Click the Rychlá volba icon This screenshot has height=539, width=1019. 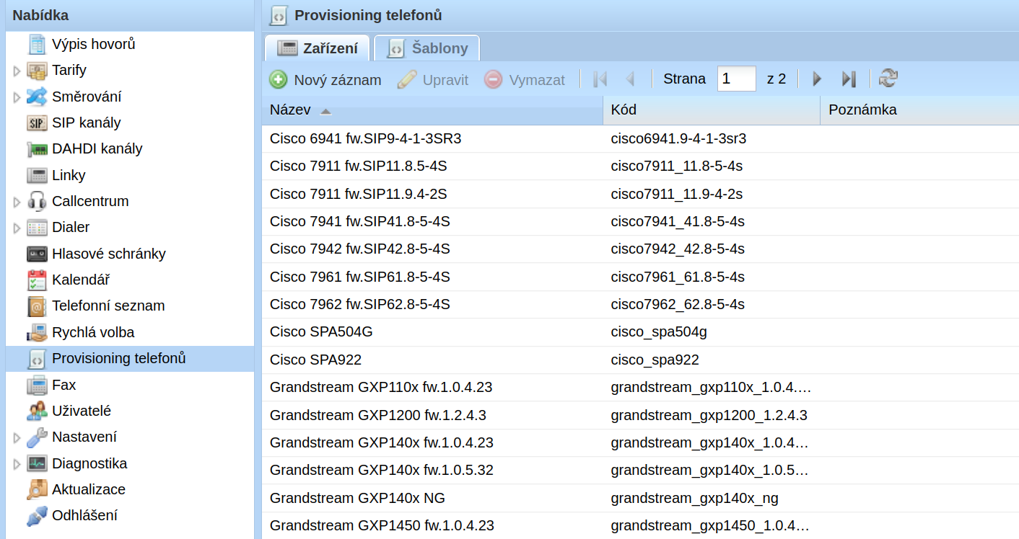[x=37, y=332]
